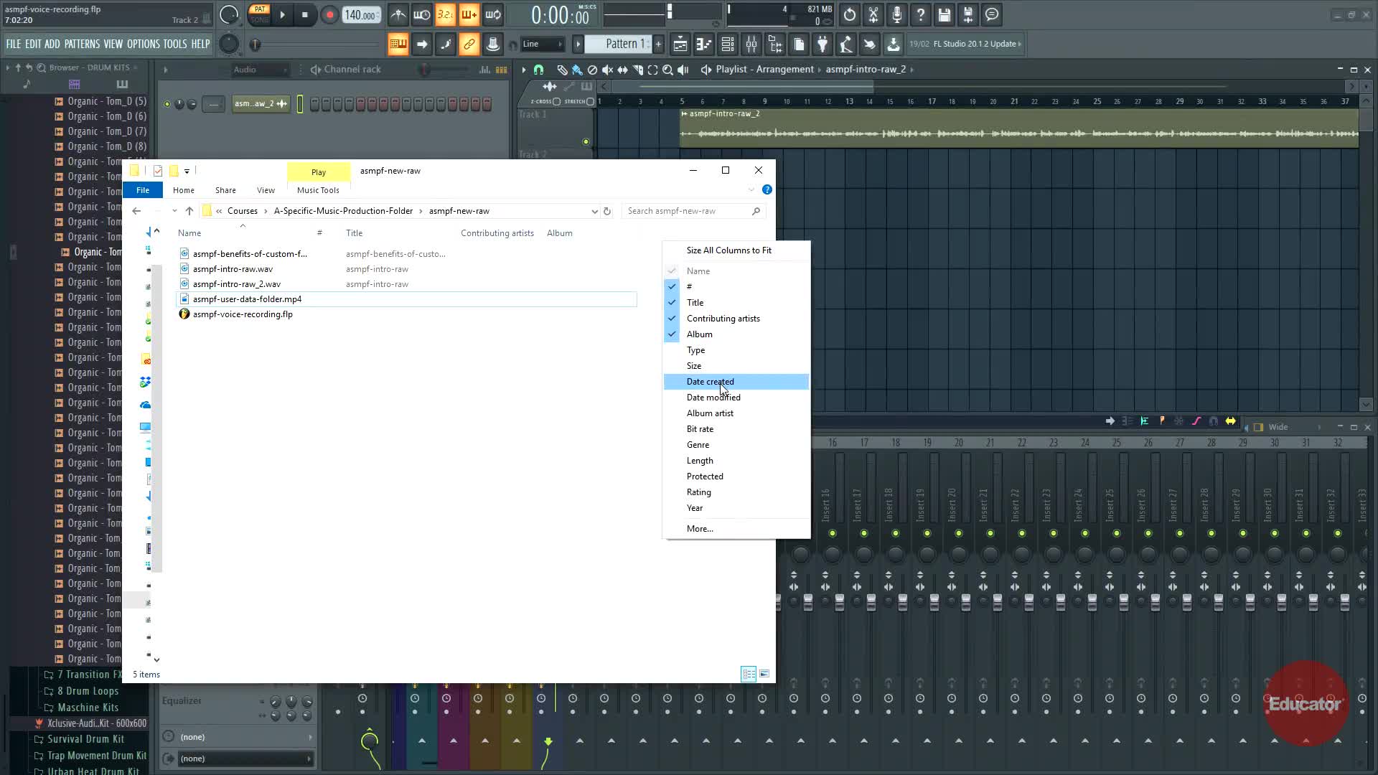Open the Line snap dropdown
Screen dimensions: 1378x775
click(543, 44)
